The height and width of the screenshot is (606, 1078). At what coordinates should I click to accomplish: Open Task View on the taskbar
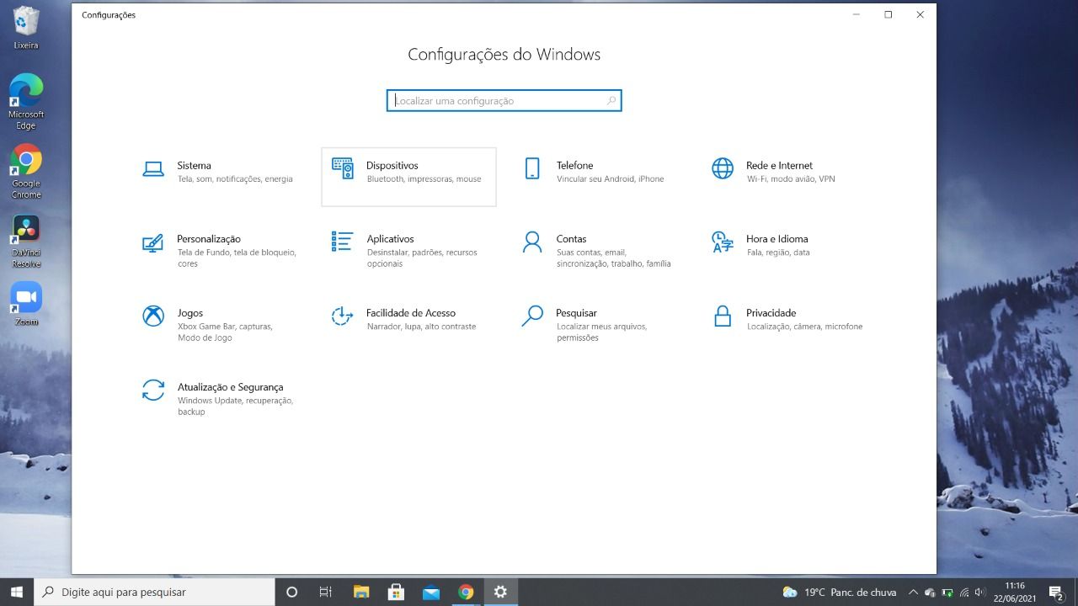pyautogui.click(x=326, y=592)
